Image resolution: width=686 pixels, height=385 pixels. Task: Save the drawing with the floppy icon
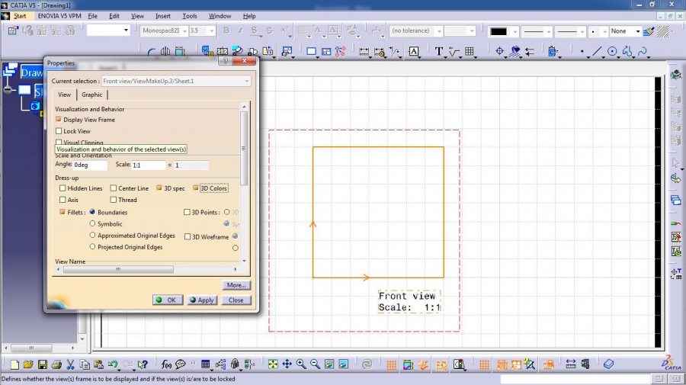[43, 364]
